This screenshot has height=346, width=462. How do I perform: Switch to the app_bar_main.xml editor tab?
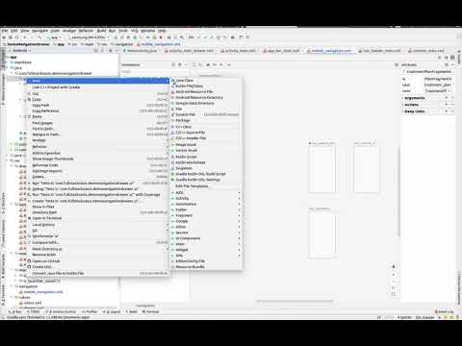pos(281,51)
